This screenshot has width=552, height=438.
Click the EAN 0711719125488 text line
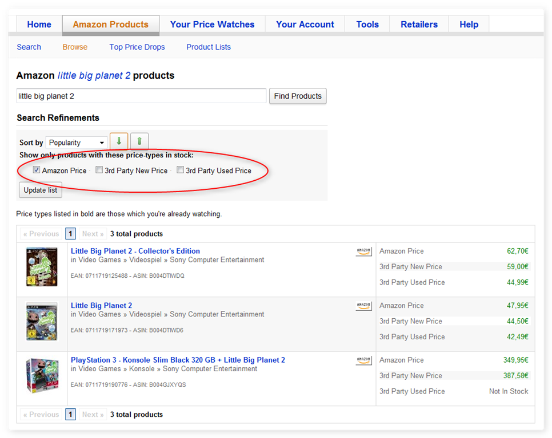click(x=127, y=275)
